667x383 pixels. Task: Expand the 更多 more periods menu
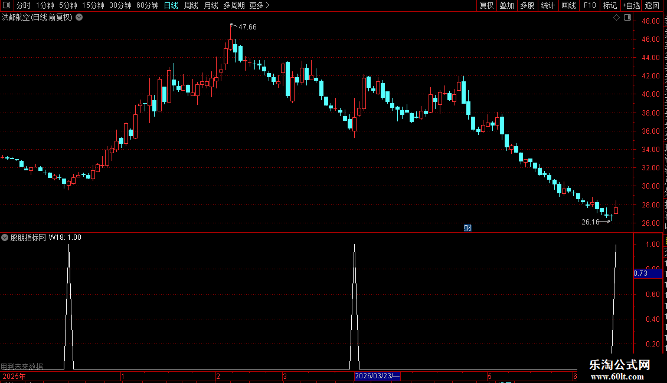(x=260, y=5)
